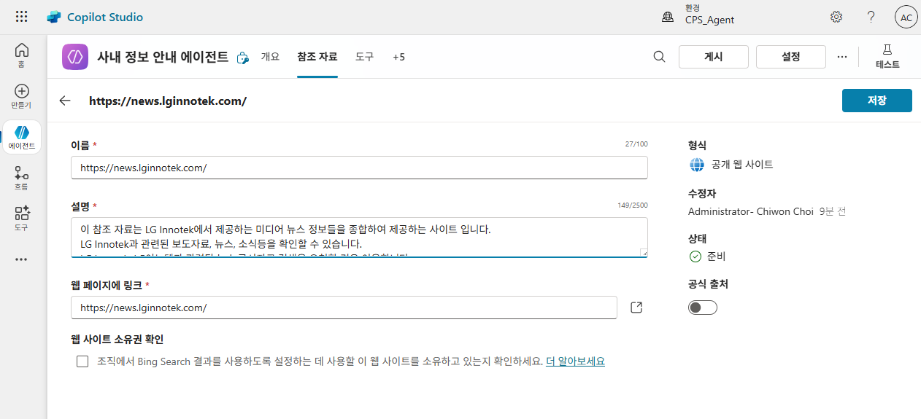
Task: Click the 설명 text area corner grip
Action: [644, 252]
